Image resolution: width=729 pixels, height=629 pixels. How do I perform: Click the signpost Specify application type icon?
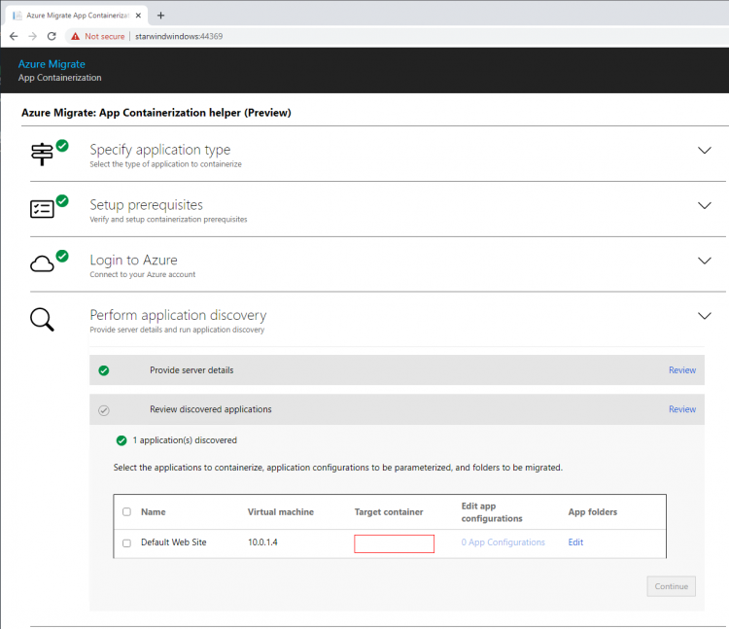[x=42, y=154]
